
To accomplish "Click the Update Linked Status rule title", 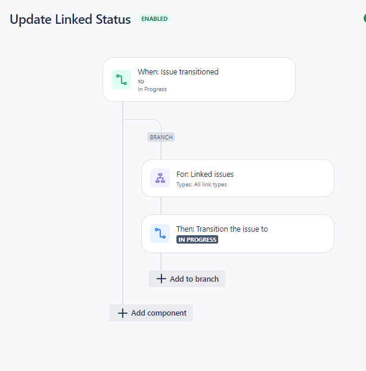I will point(70,19).
